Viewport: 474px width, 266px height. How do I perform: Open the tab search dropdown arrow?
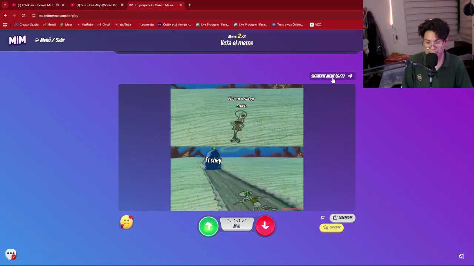click(x=5, y=5)
